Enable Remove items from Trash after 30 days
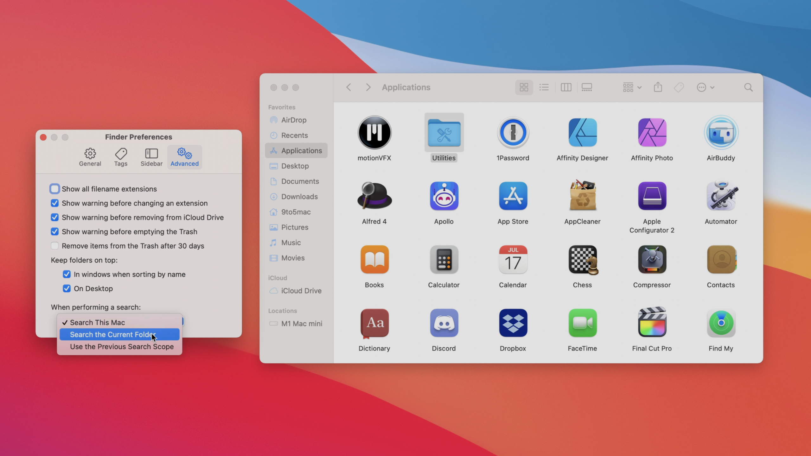 point(54,245)
